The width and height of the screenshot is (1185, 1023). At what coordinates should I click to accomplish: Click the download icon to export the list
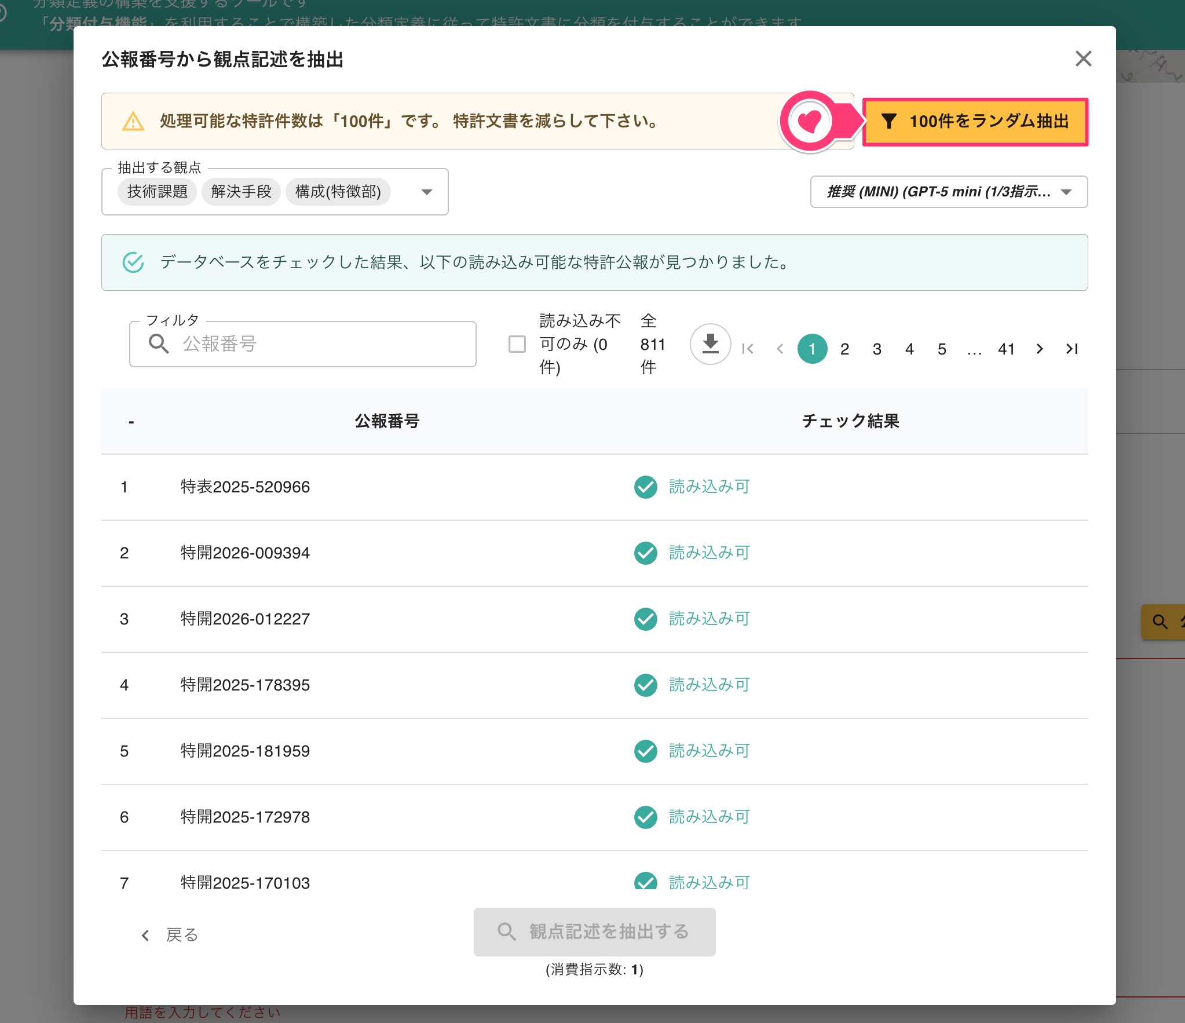click(x=710, y=344)
